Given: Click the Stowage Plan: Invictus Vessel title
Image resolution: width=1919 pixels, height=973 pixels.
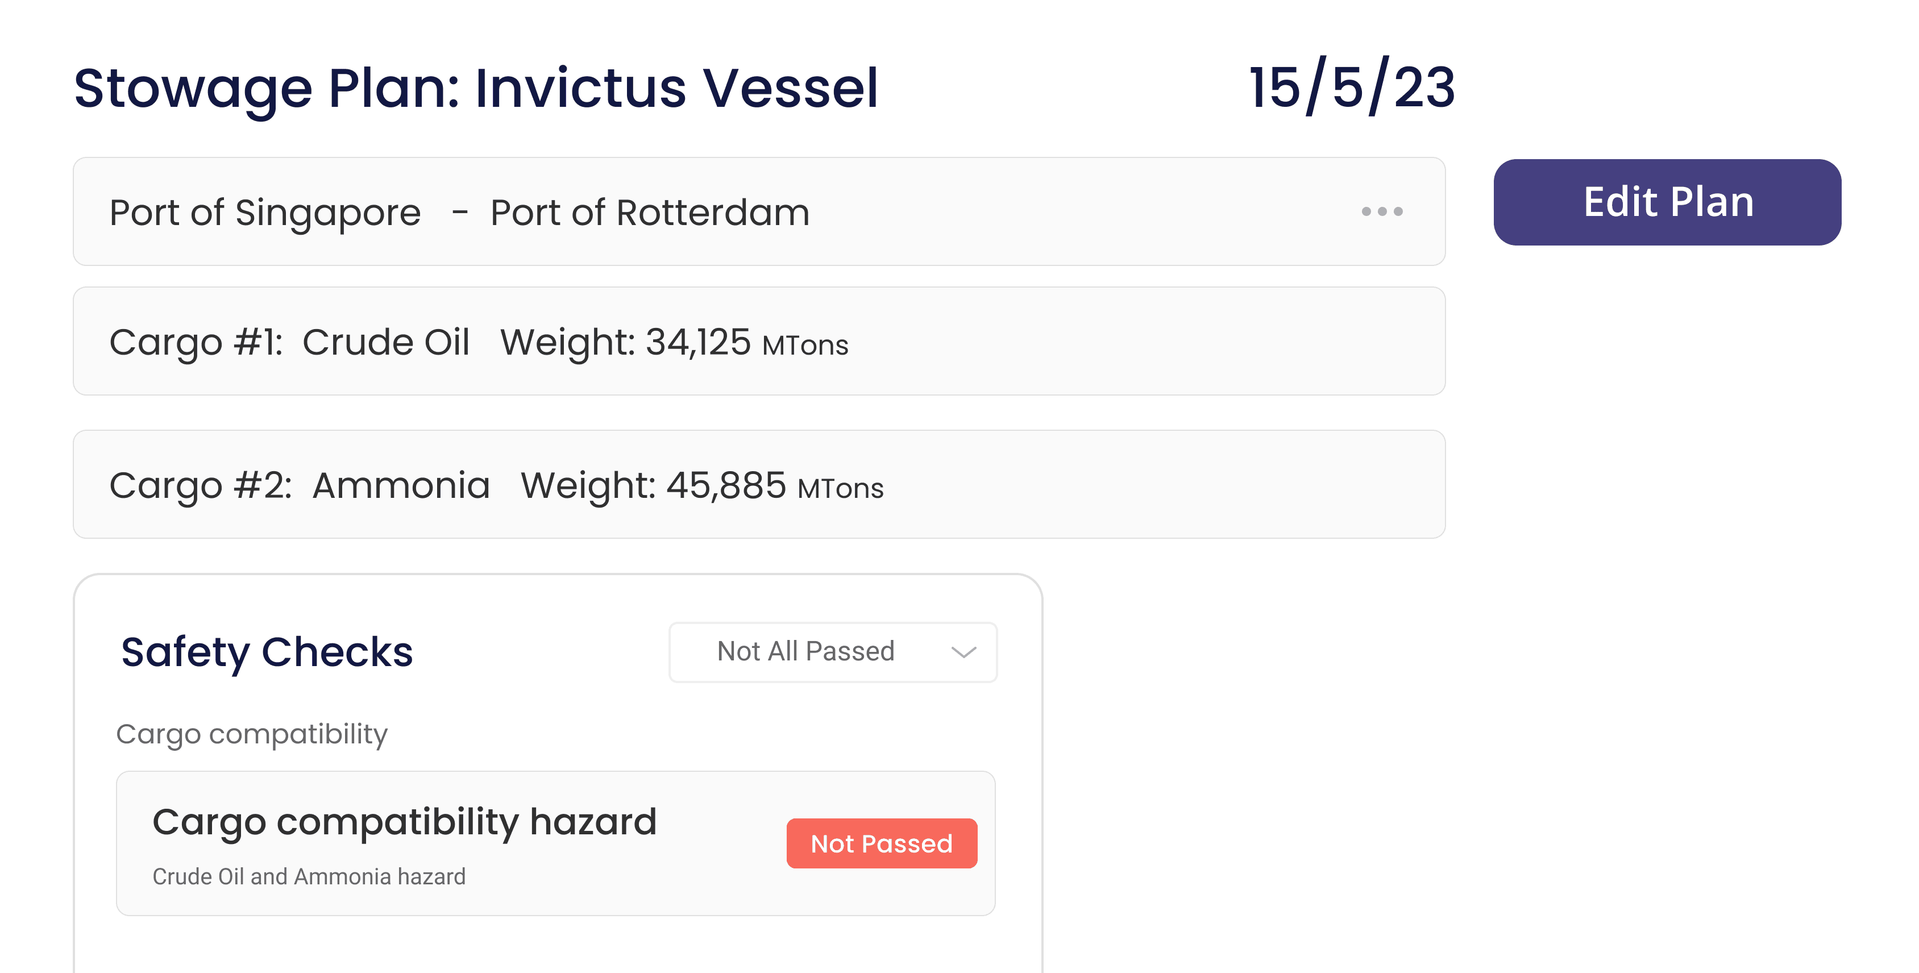Looking at the screenshot, I should click(x=476, y=88).
